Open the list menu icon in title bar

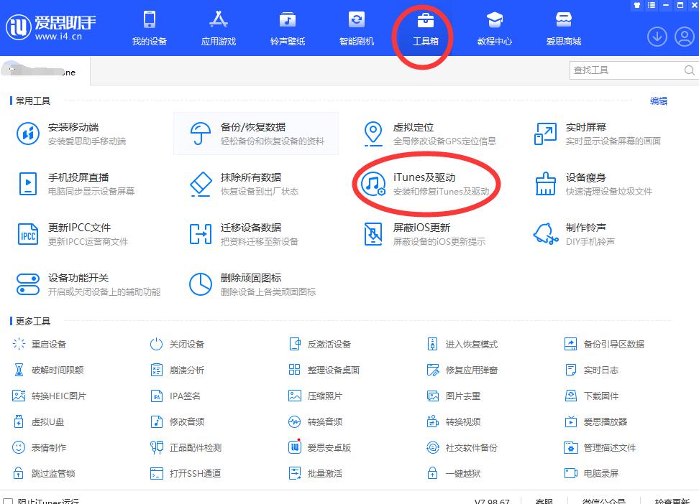click(x=652, y=5)
